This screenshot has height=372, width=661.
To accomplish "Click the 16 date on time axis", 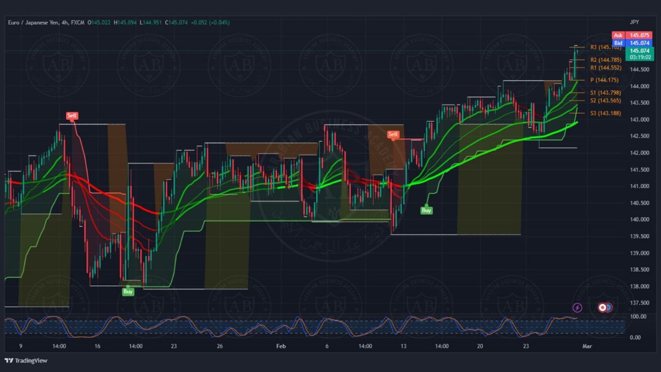I will 97,346.
